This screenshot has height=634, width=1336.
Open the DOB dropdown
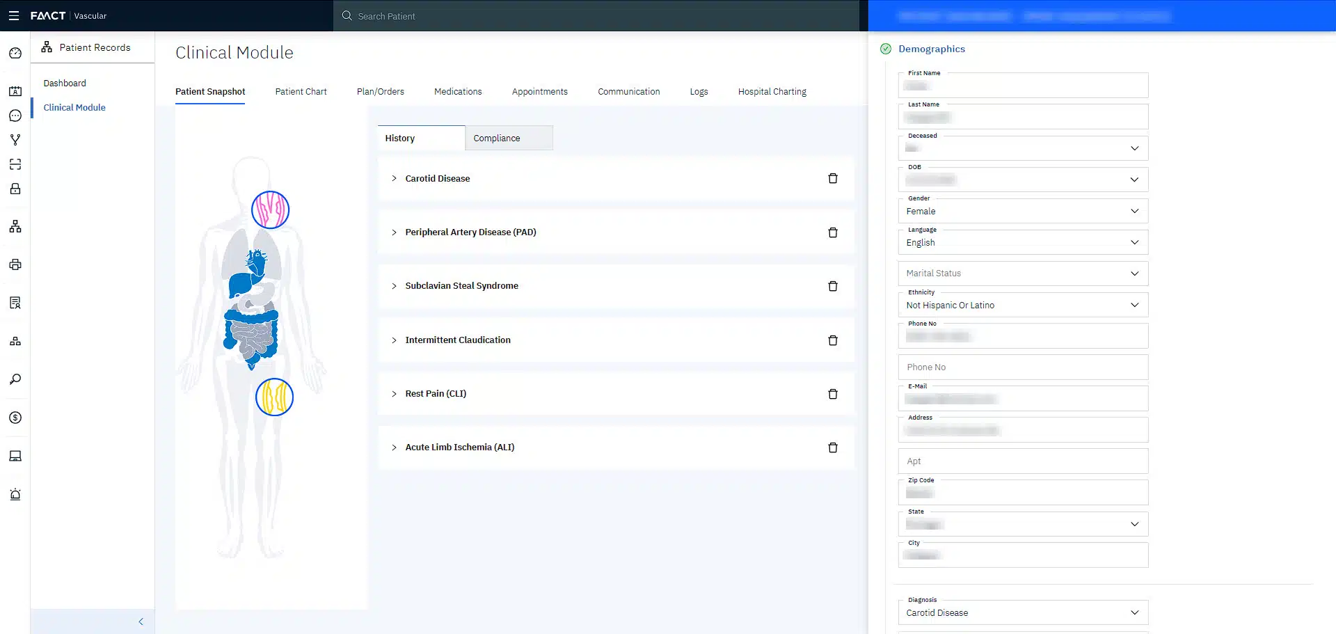1023,180
